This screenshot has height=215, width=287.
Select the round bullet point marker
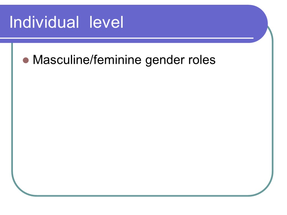tap(26, 60)
